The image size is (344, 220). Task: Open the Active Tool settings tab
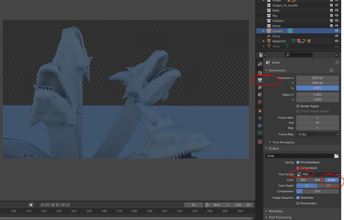[260, 64]
